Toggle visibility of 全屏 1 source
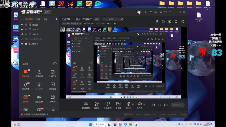Viewport: 226px width, 127px height. pyautogui.click(x=22, y=44)
